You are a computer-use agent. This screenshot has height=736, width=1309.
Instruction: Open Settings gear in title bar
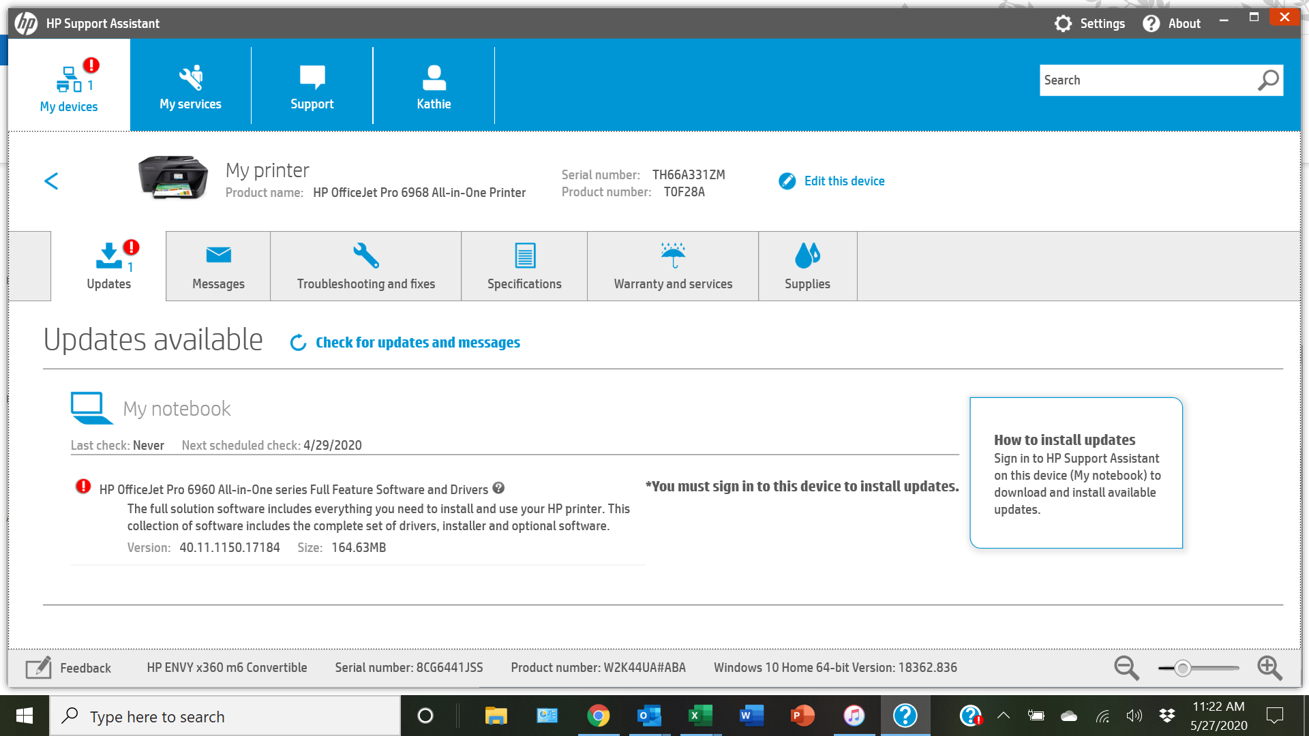(x=1063, y=24)
